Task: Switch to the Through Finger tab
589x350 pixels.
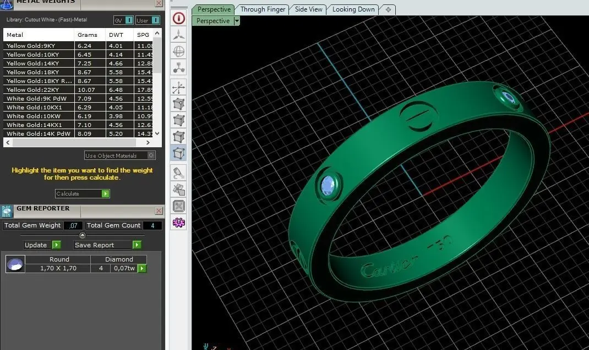Action: [x=263, y=9]
